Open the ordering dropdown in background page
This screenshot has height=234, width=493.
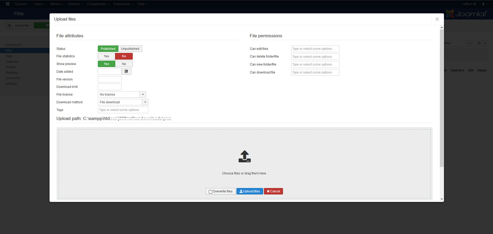(458, 43)
